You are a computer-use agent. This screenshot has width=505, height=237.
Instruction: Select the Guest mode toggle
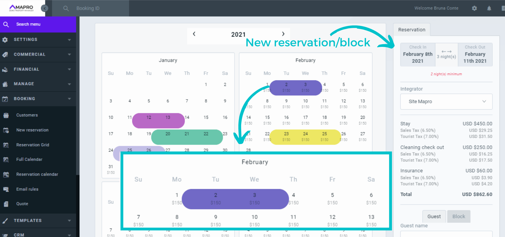434,216
